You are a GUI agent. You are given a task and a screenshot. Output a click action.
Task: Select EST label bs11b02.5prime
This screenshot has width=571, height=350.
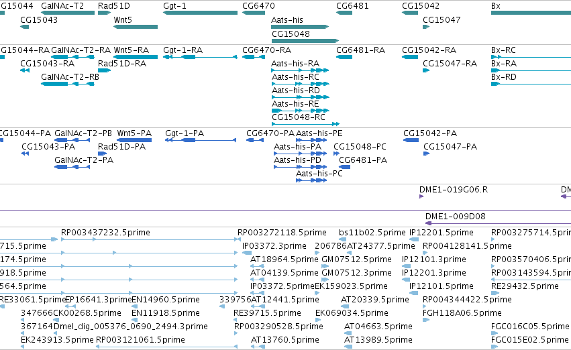[x=372, y=233]
